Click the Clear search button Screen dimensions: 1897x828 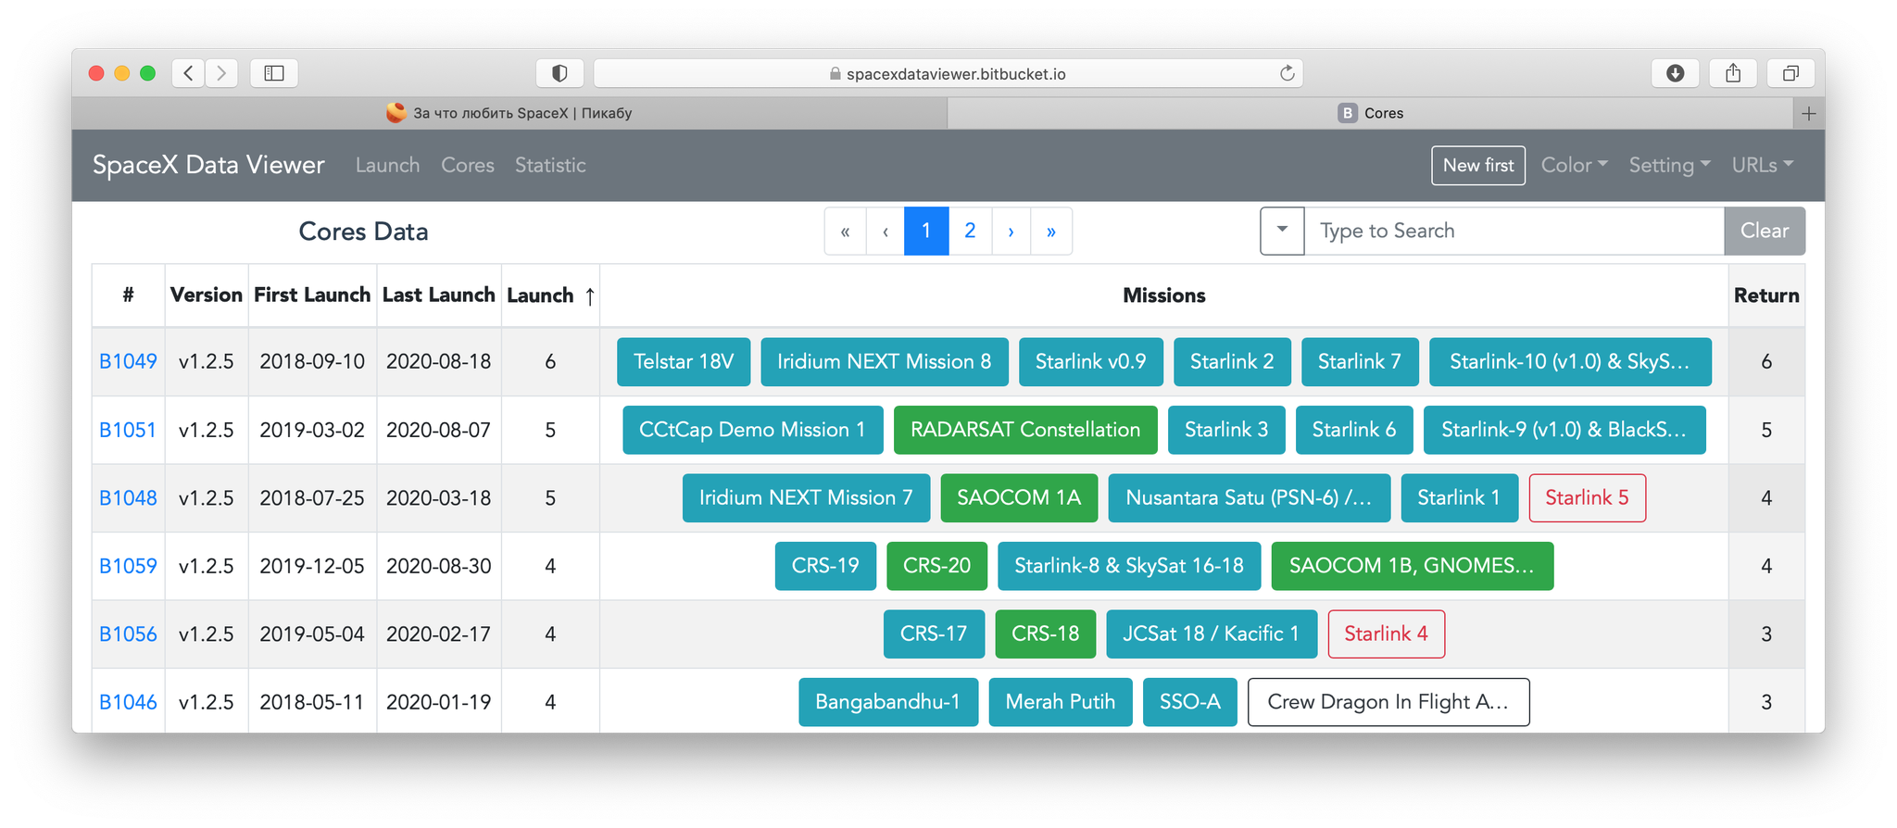point(1765,231)
